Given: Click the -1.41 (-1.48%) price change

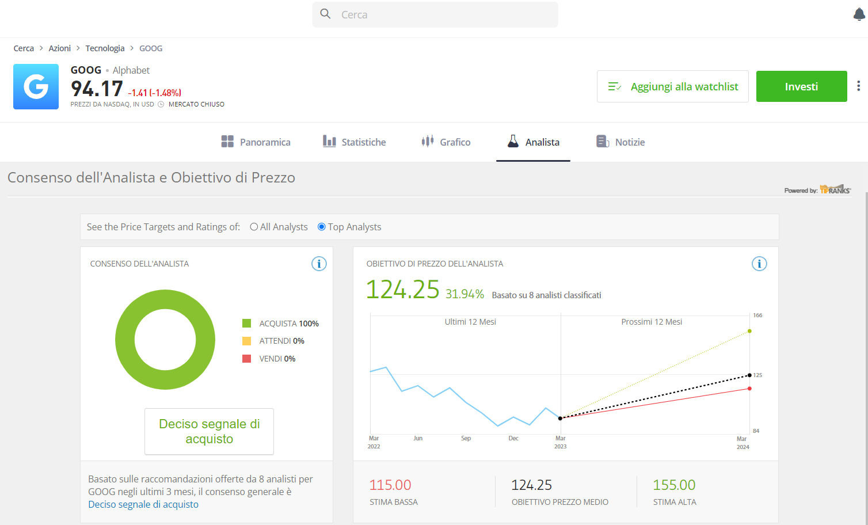Looking at the screenshot, I should [154, 93].
